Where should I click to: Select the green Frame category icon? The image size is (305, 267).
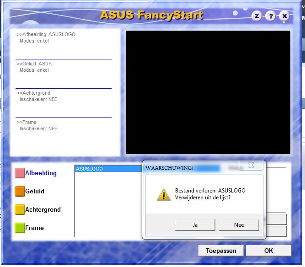[20, 228]
